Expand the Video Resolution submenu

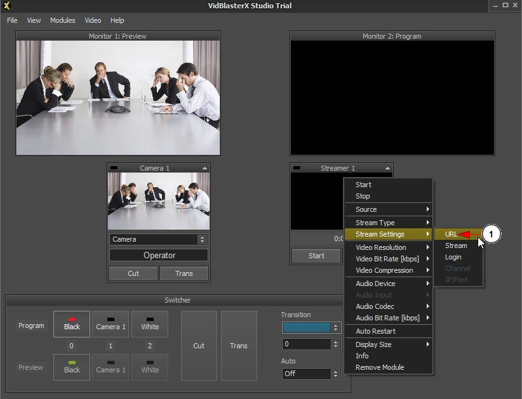[389, 247]
